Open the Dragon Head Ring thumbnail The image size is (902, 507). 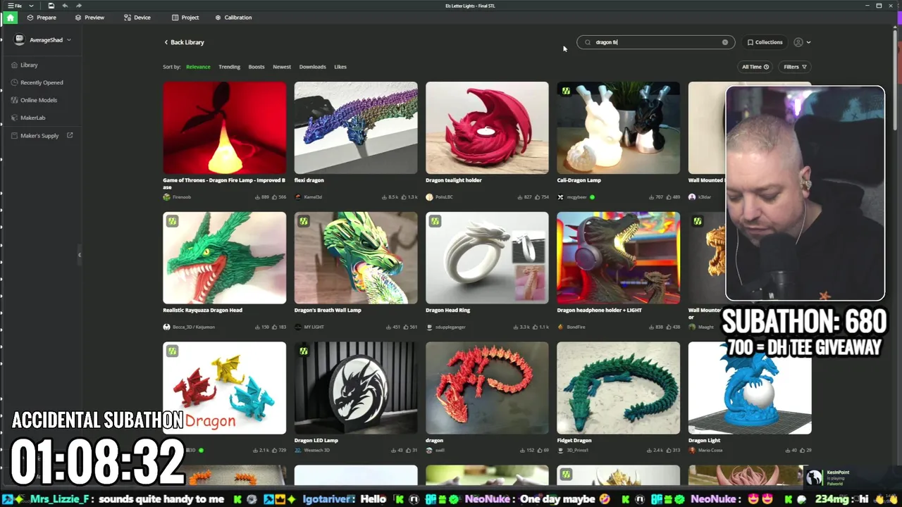(487, 258)
